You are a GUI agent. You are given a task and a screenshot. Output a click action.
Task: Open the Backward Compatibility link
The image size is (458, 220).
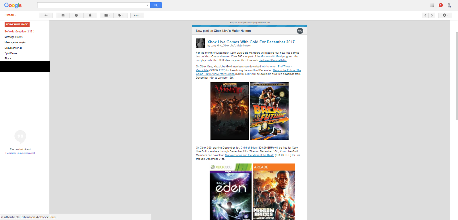tap(273, 60)
